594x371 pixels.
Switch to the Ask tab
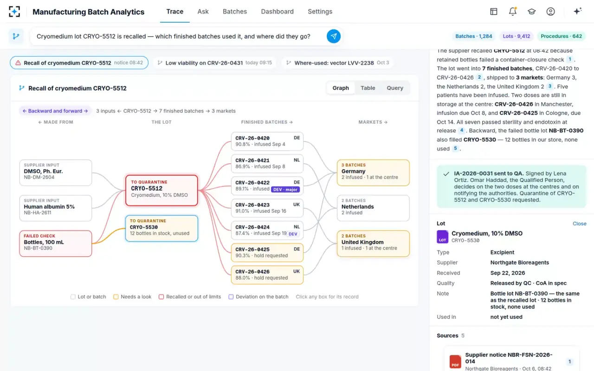coord(203,12)
